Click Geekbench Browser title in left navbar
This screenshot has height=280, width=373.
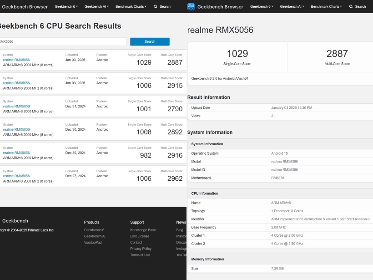25,7
